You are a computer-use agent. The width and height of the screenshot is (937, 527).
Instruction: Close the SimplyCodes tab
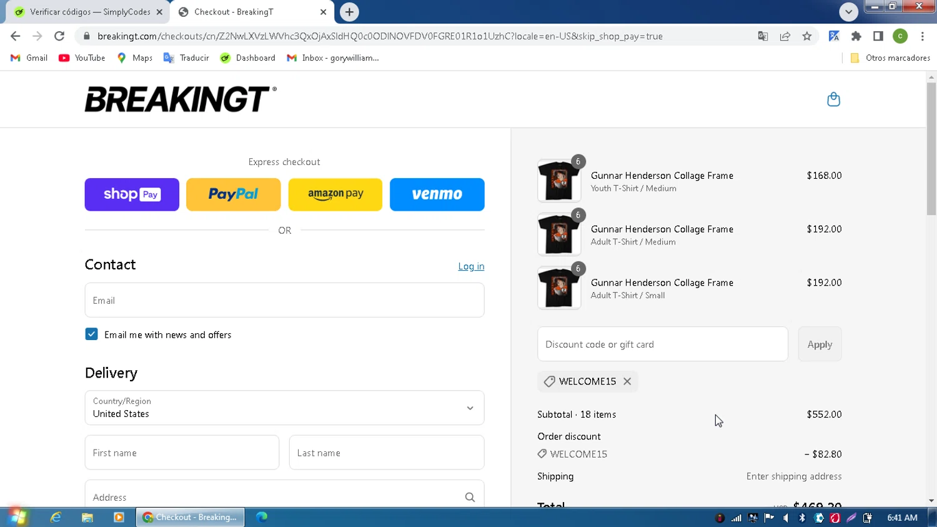159,12
